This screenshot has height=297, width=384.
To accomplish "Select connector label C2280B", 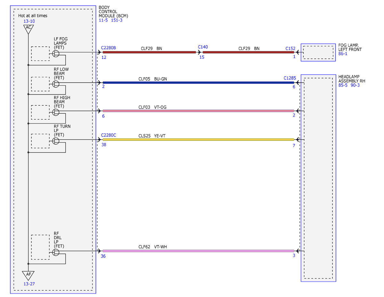I will [108, 48].
